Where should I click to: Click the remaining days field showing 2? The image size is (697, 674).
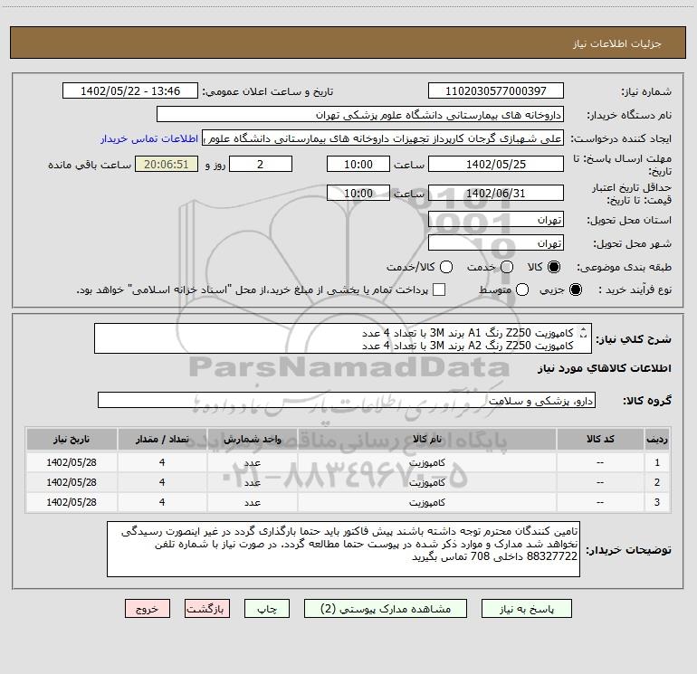tap(261, 165)
